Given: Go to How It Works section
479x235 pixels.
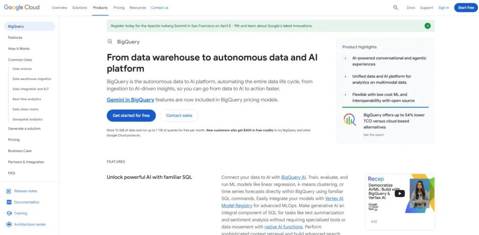Looking at the screenshot, I should pyautogui.click(x=19, y=49).
